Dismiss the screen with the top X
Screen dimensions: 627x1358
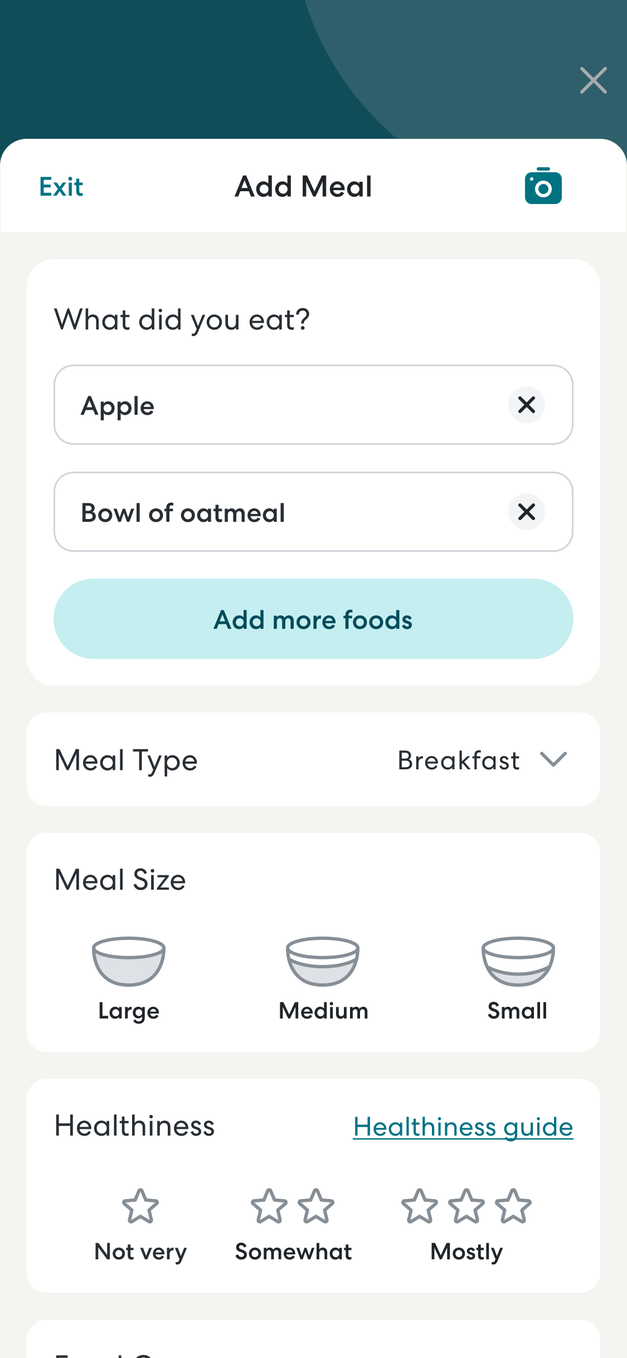pyautogui.click(x=593, y=80)
